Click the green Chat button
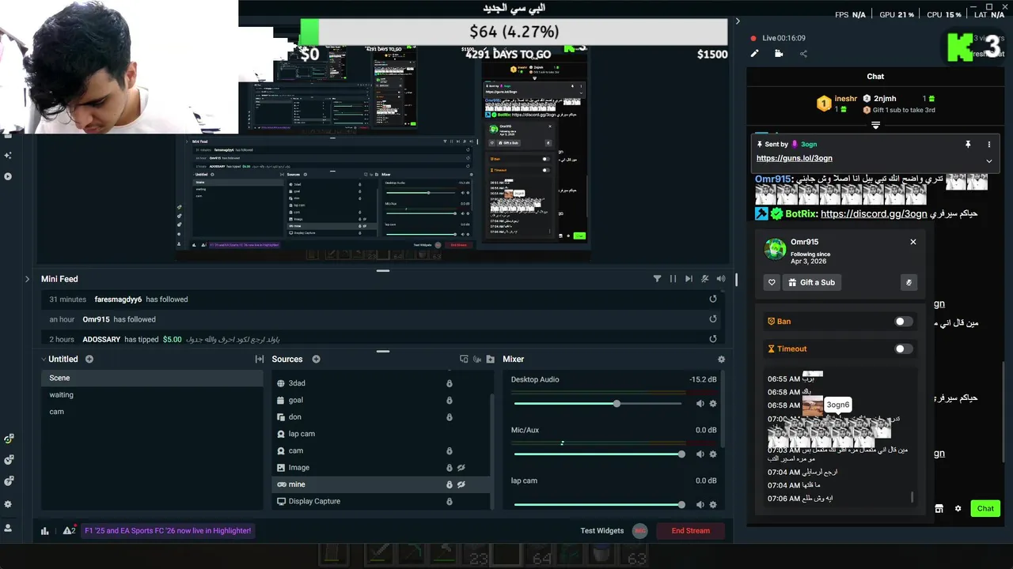This screenshot has width=1013, height=569. point(985,508)
